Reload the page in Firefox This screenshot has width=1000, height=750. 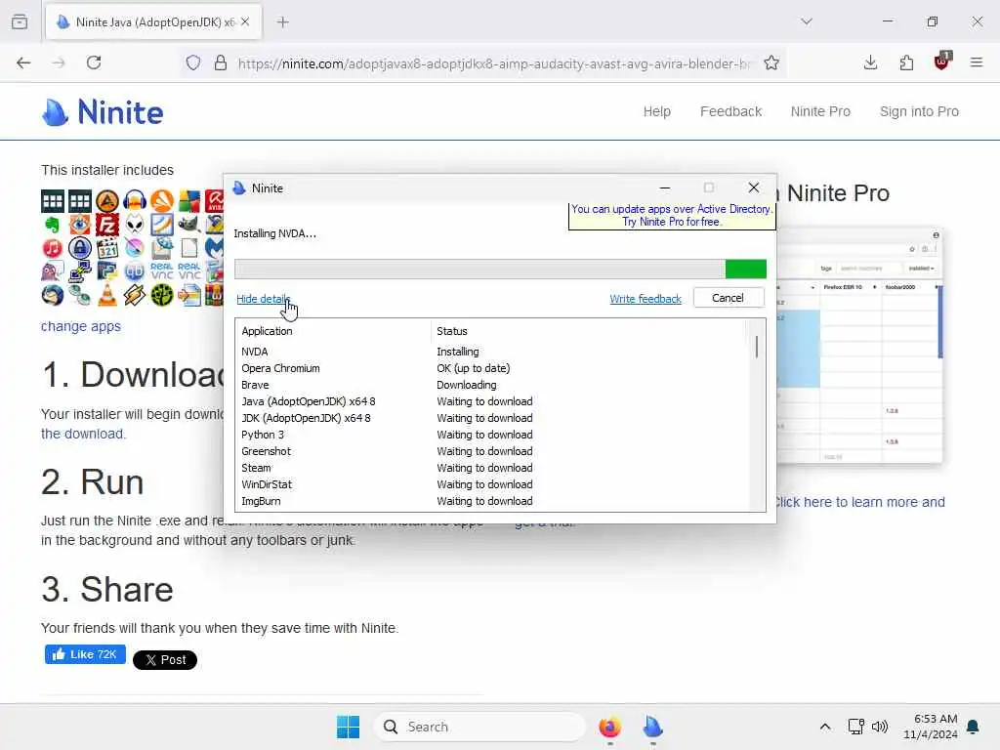(94, 62)
